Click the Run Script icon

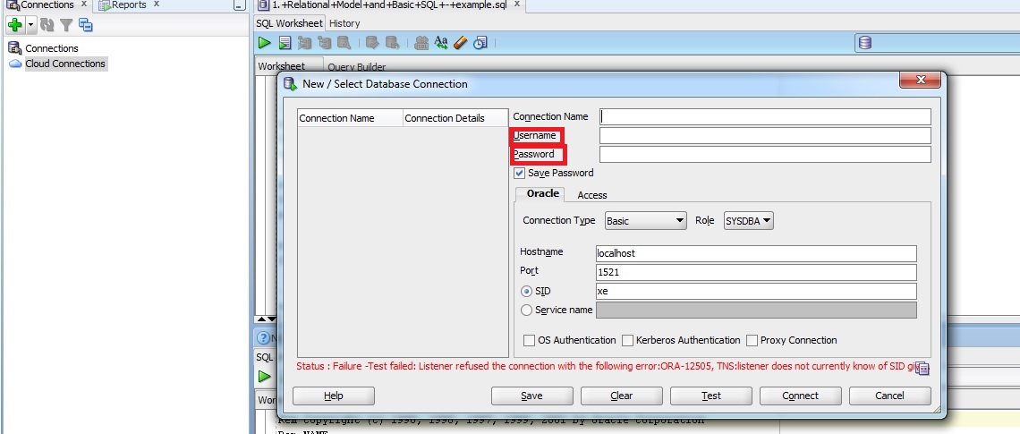click(285, 42)
